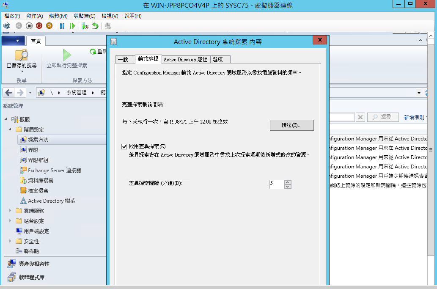Open the 檔案(F) menu

click(x=12, y=16)
